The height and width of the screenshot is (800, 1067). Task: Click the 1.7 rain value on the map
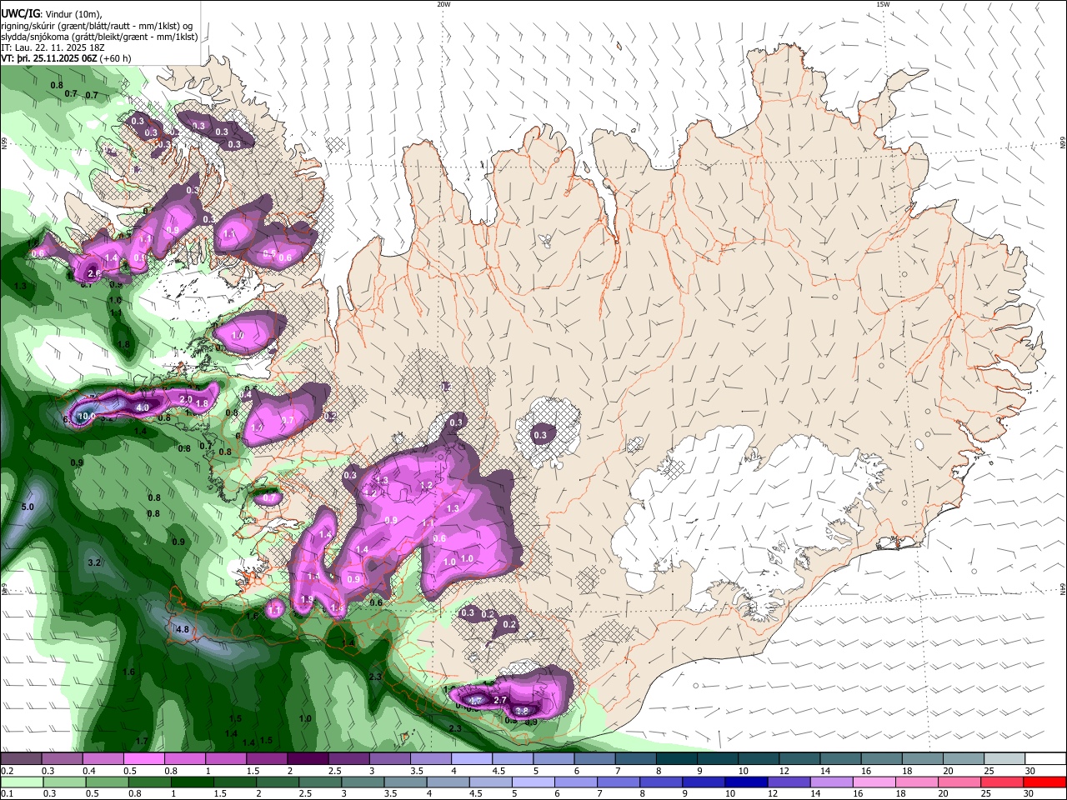pyautogui.click(x=142, y=741)
